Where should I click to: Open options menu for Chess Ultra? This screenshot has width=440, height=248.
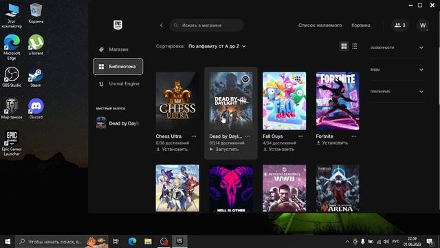point(194,136)
